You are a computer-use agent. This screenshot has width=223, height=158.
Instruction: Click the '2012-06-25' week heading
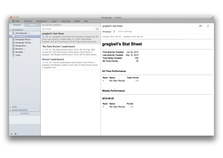108,98
